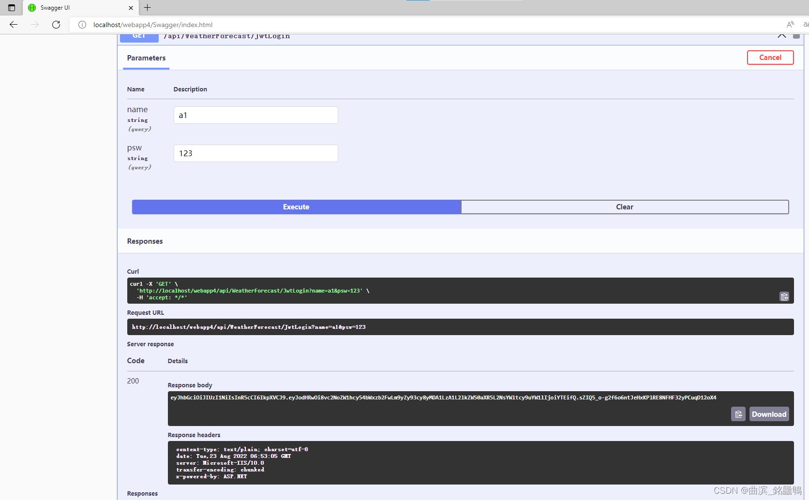809x500 pixels.
Task: Close the Swagger UI tab
Action: pos(131,8)
